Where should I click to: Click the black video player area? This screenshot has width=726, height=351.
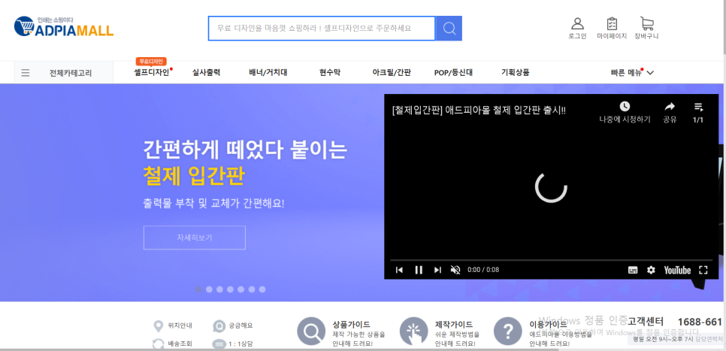[551, 186]
